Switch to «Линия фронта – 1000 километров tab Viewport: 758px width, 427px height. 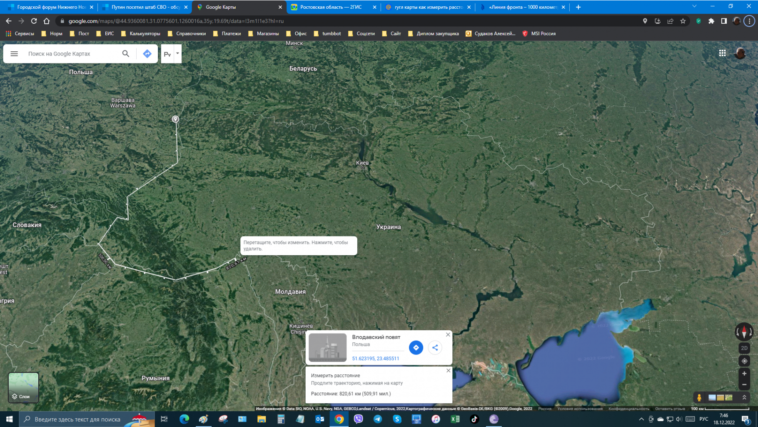[x=522, y=7]
